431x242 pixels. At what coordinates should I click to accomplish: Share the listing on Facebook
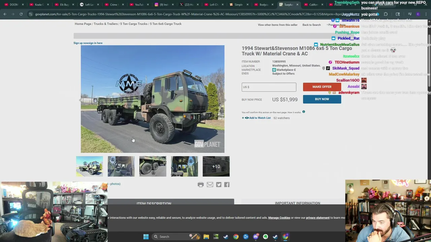(x=227, y=185)
